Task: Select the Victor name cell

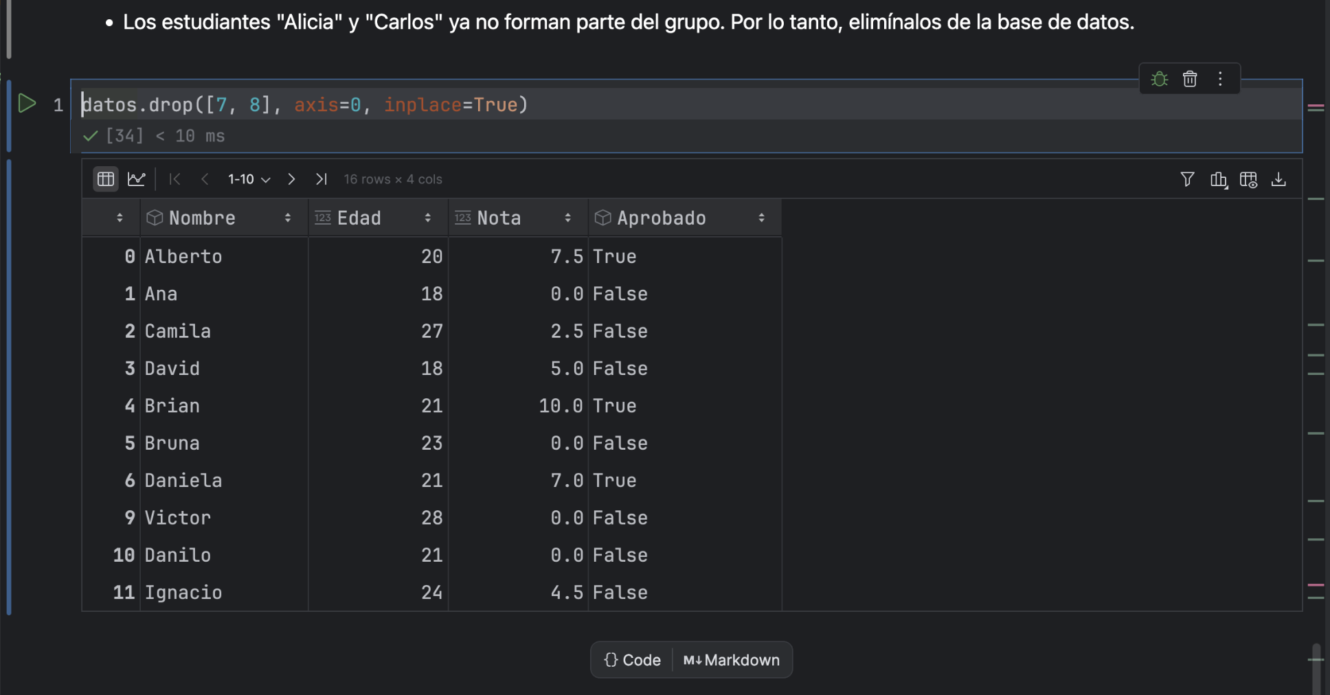Action: 224,518
